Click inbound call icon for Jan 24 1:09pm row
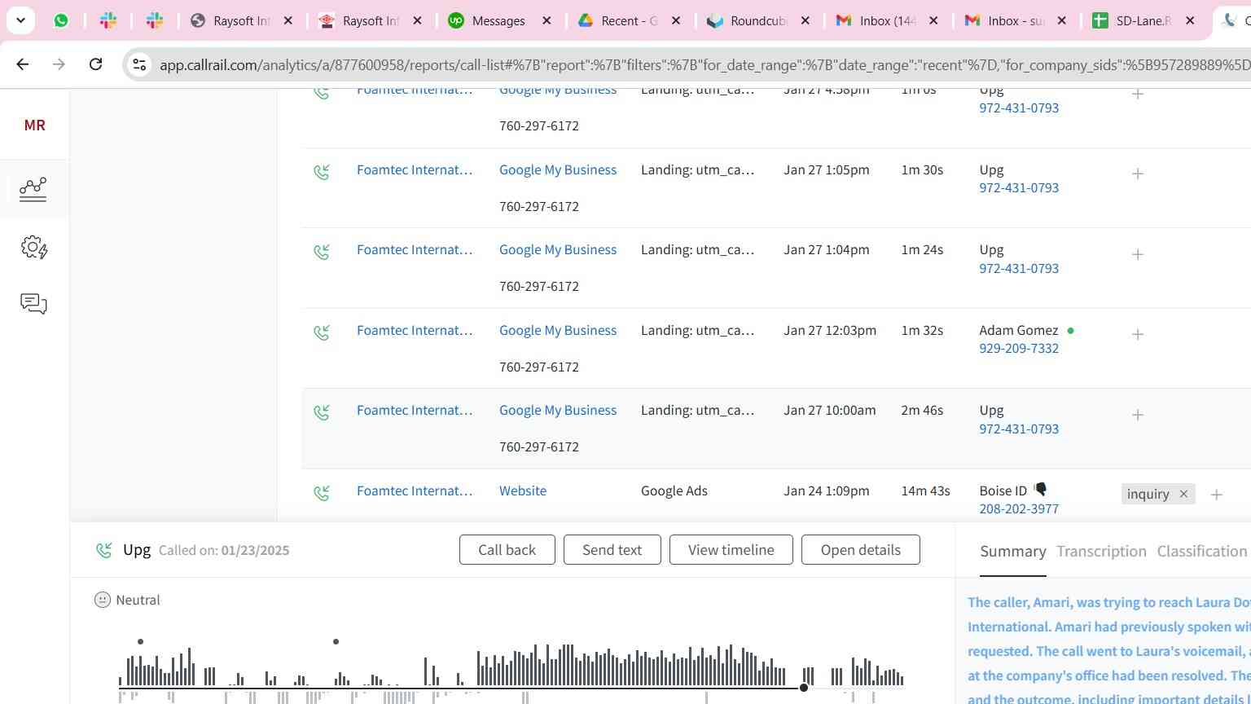Screen dimensions: 1251x704 [x=322, y=493]
